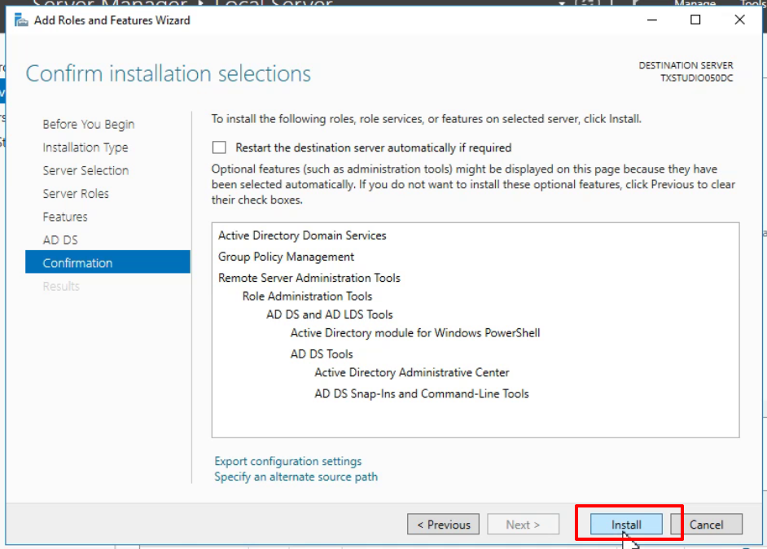Image resolution: width=767 pixels, height=549 pixels.
Task: Open the Installation Type step
Action: pyautogui.click(x=85, y=147)
